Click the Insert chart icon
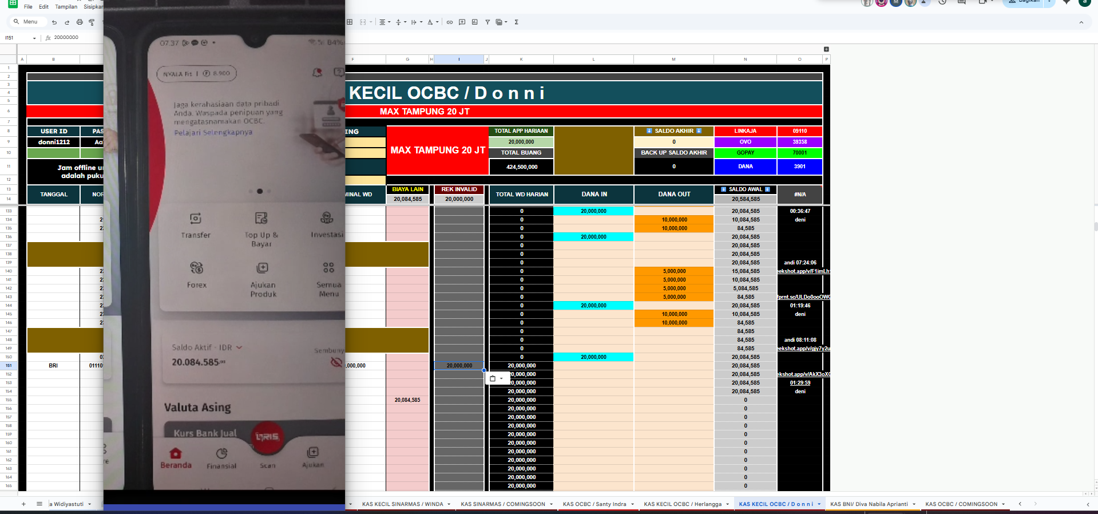1098x514 pixels. [475, 22]
